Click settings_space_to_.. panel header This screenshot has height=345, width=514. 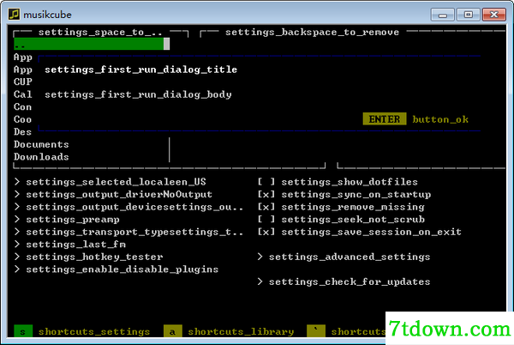tap(100, 32)
